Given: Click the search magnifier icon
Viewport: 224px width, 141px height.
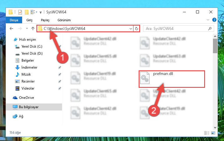Looking at the screenshot, I should pos(210,29).
